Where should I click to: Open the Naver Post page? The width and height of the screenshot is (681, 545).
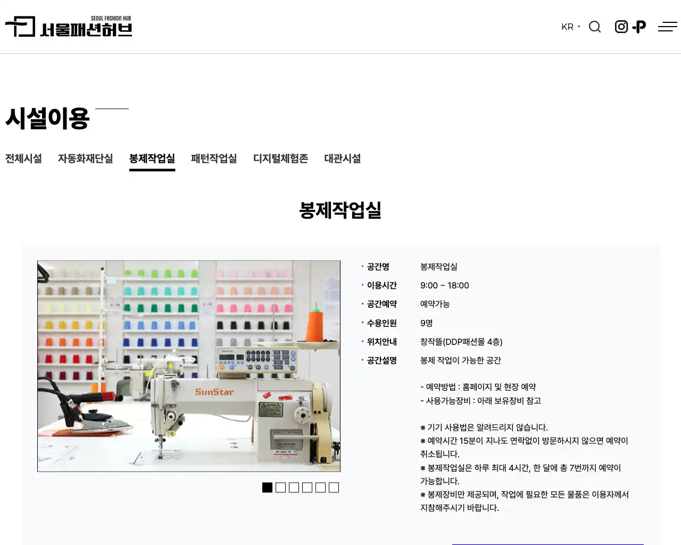tap(639, 26)
